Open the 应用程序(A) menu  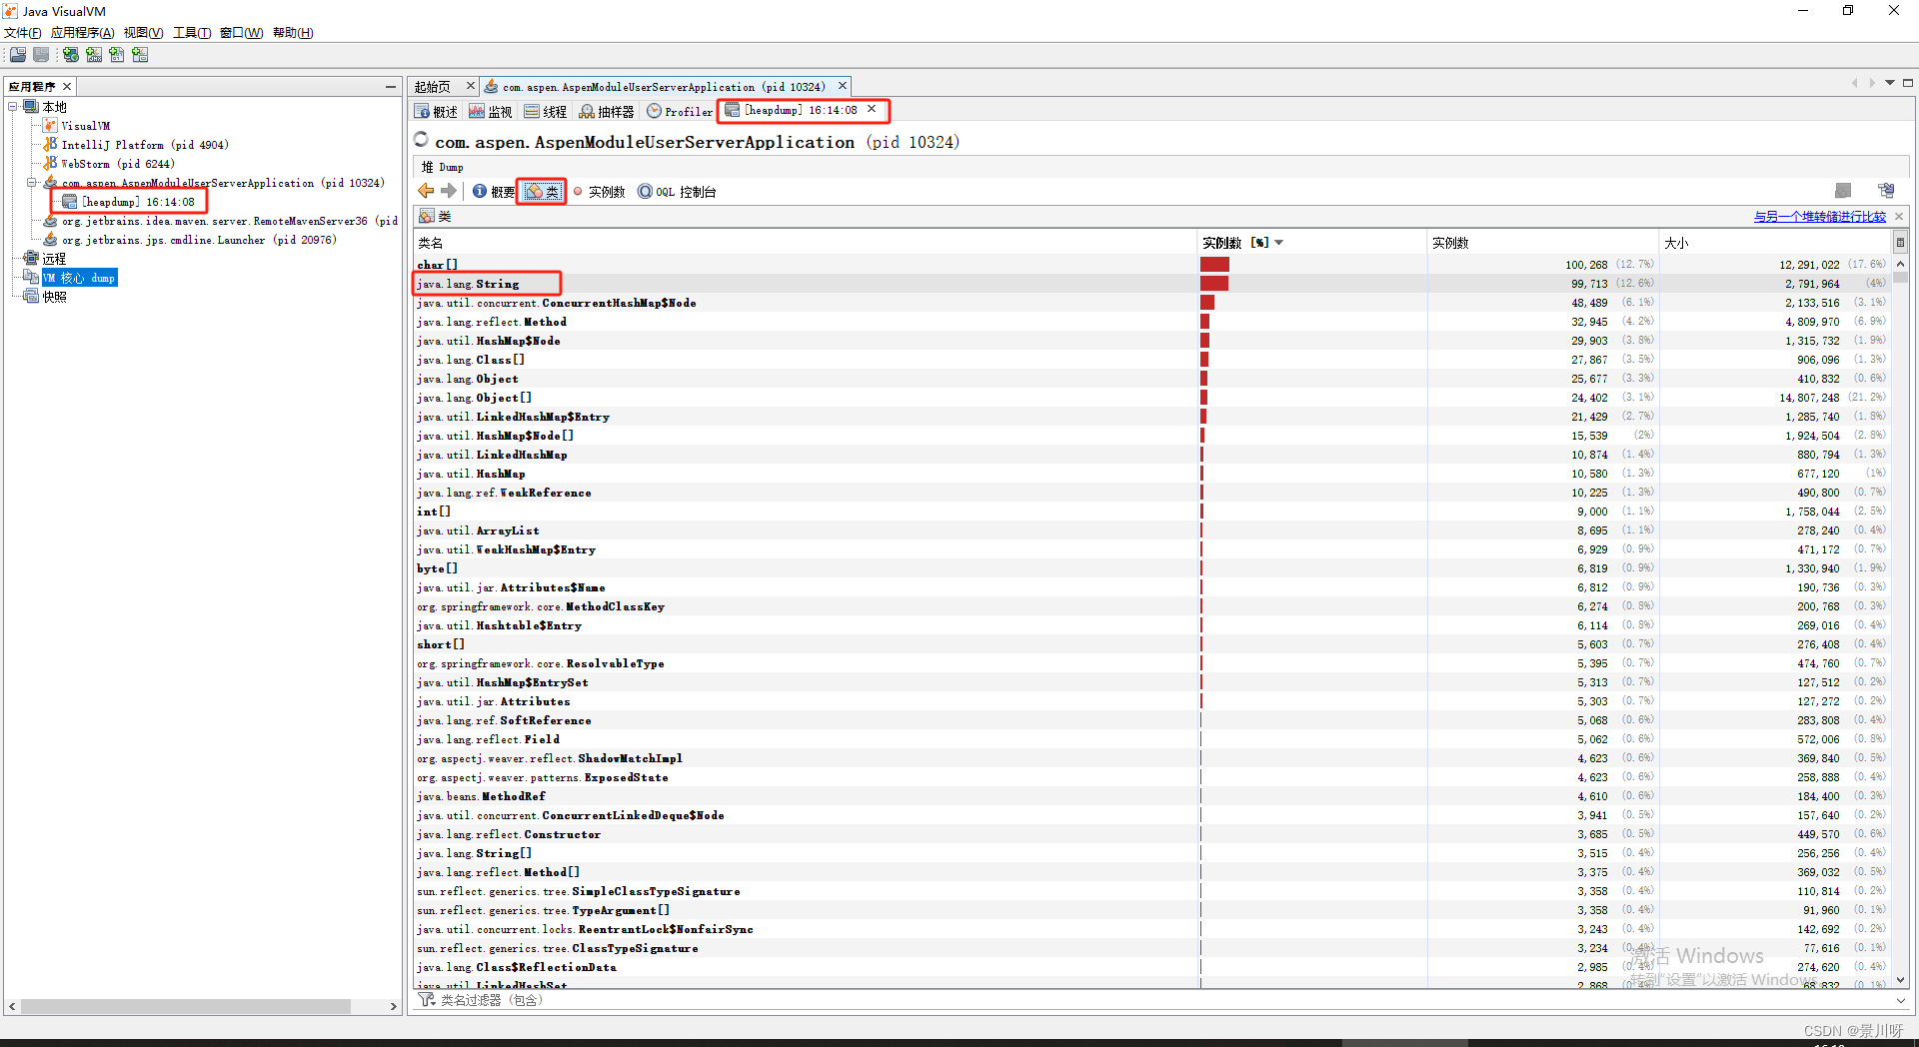pos(83,33)
